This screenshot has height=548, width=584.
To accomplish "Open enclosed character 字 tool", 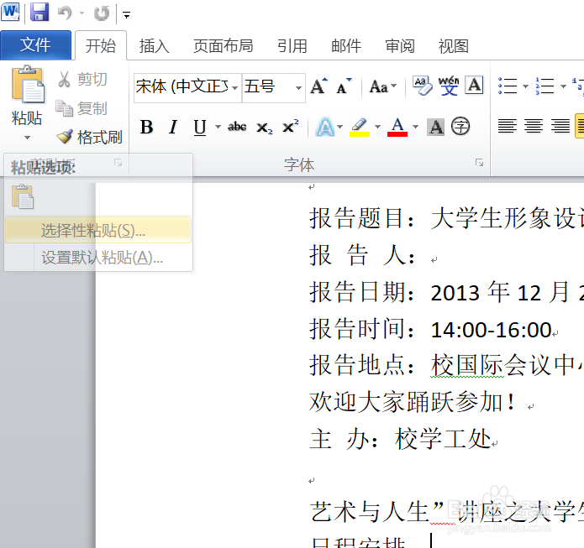I will 460,127.
